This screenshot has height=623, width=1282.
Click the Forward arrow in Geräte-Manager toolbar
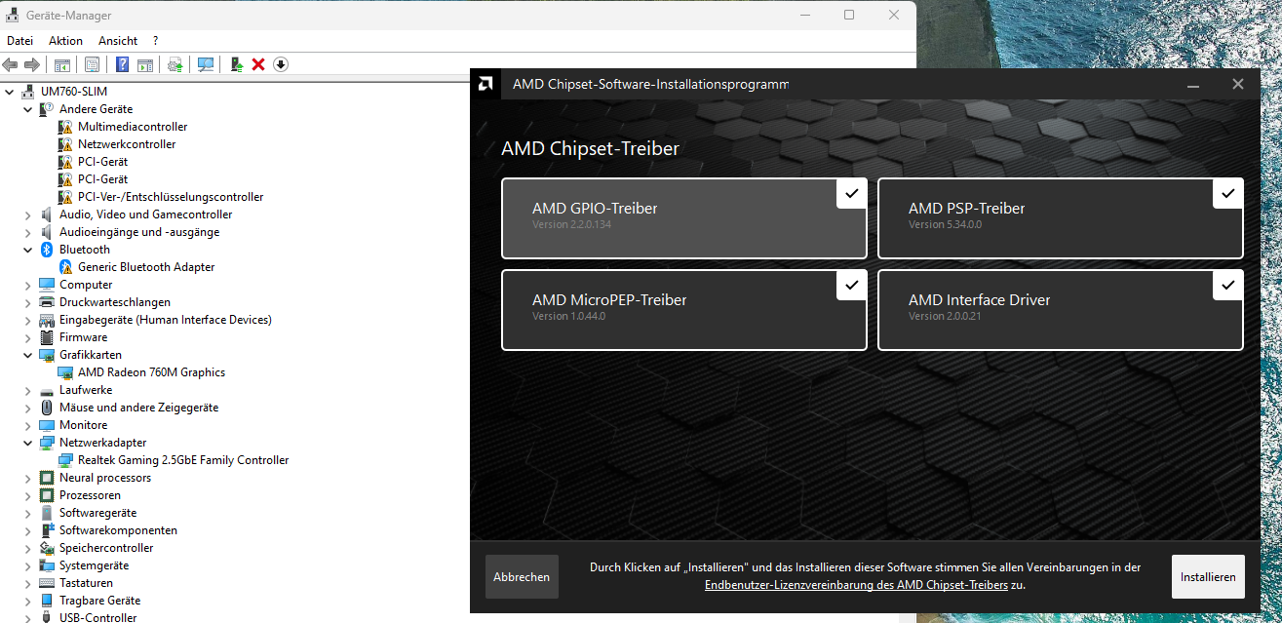(32, 64)
